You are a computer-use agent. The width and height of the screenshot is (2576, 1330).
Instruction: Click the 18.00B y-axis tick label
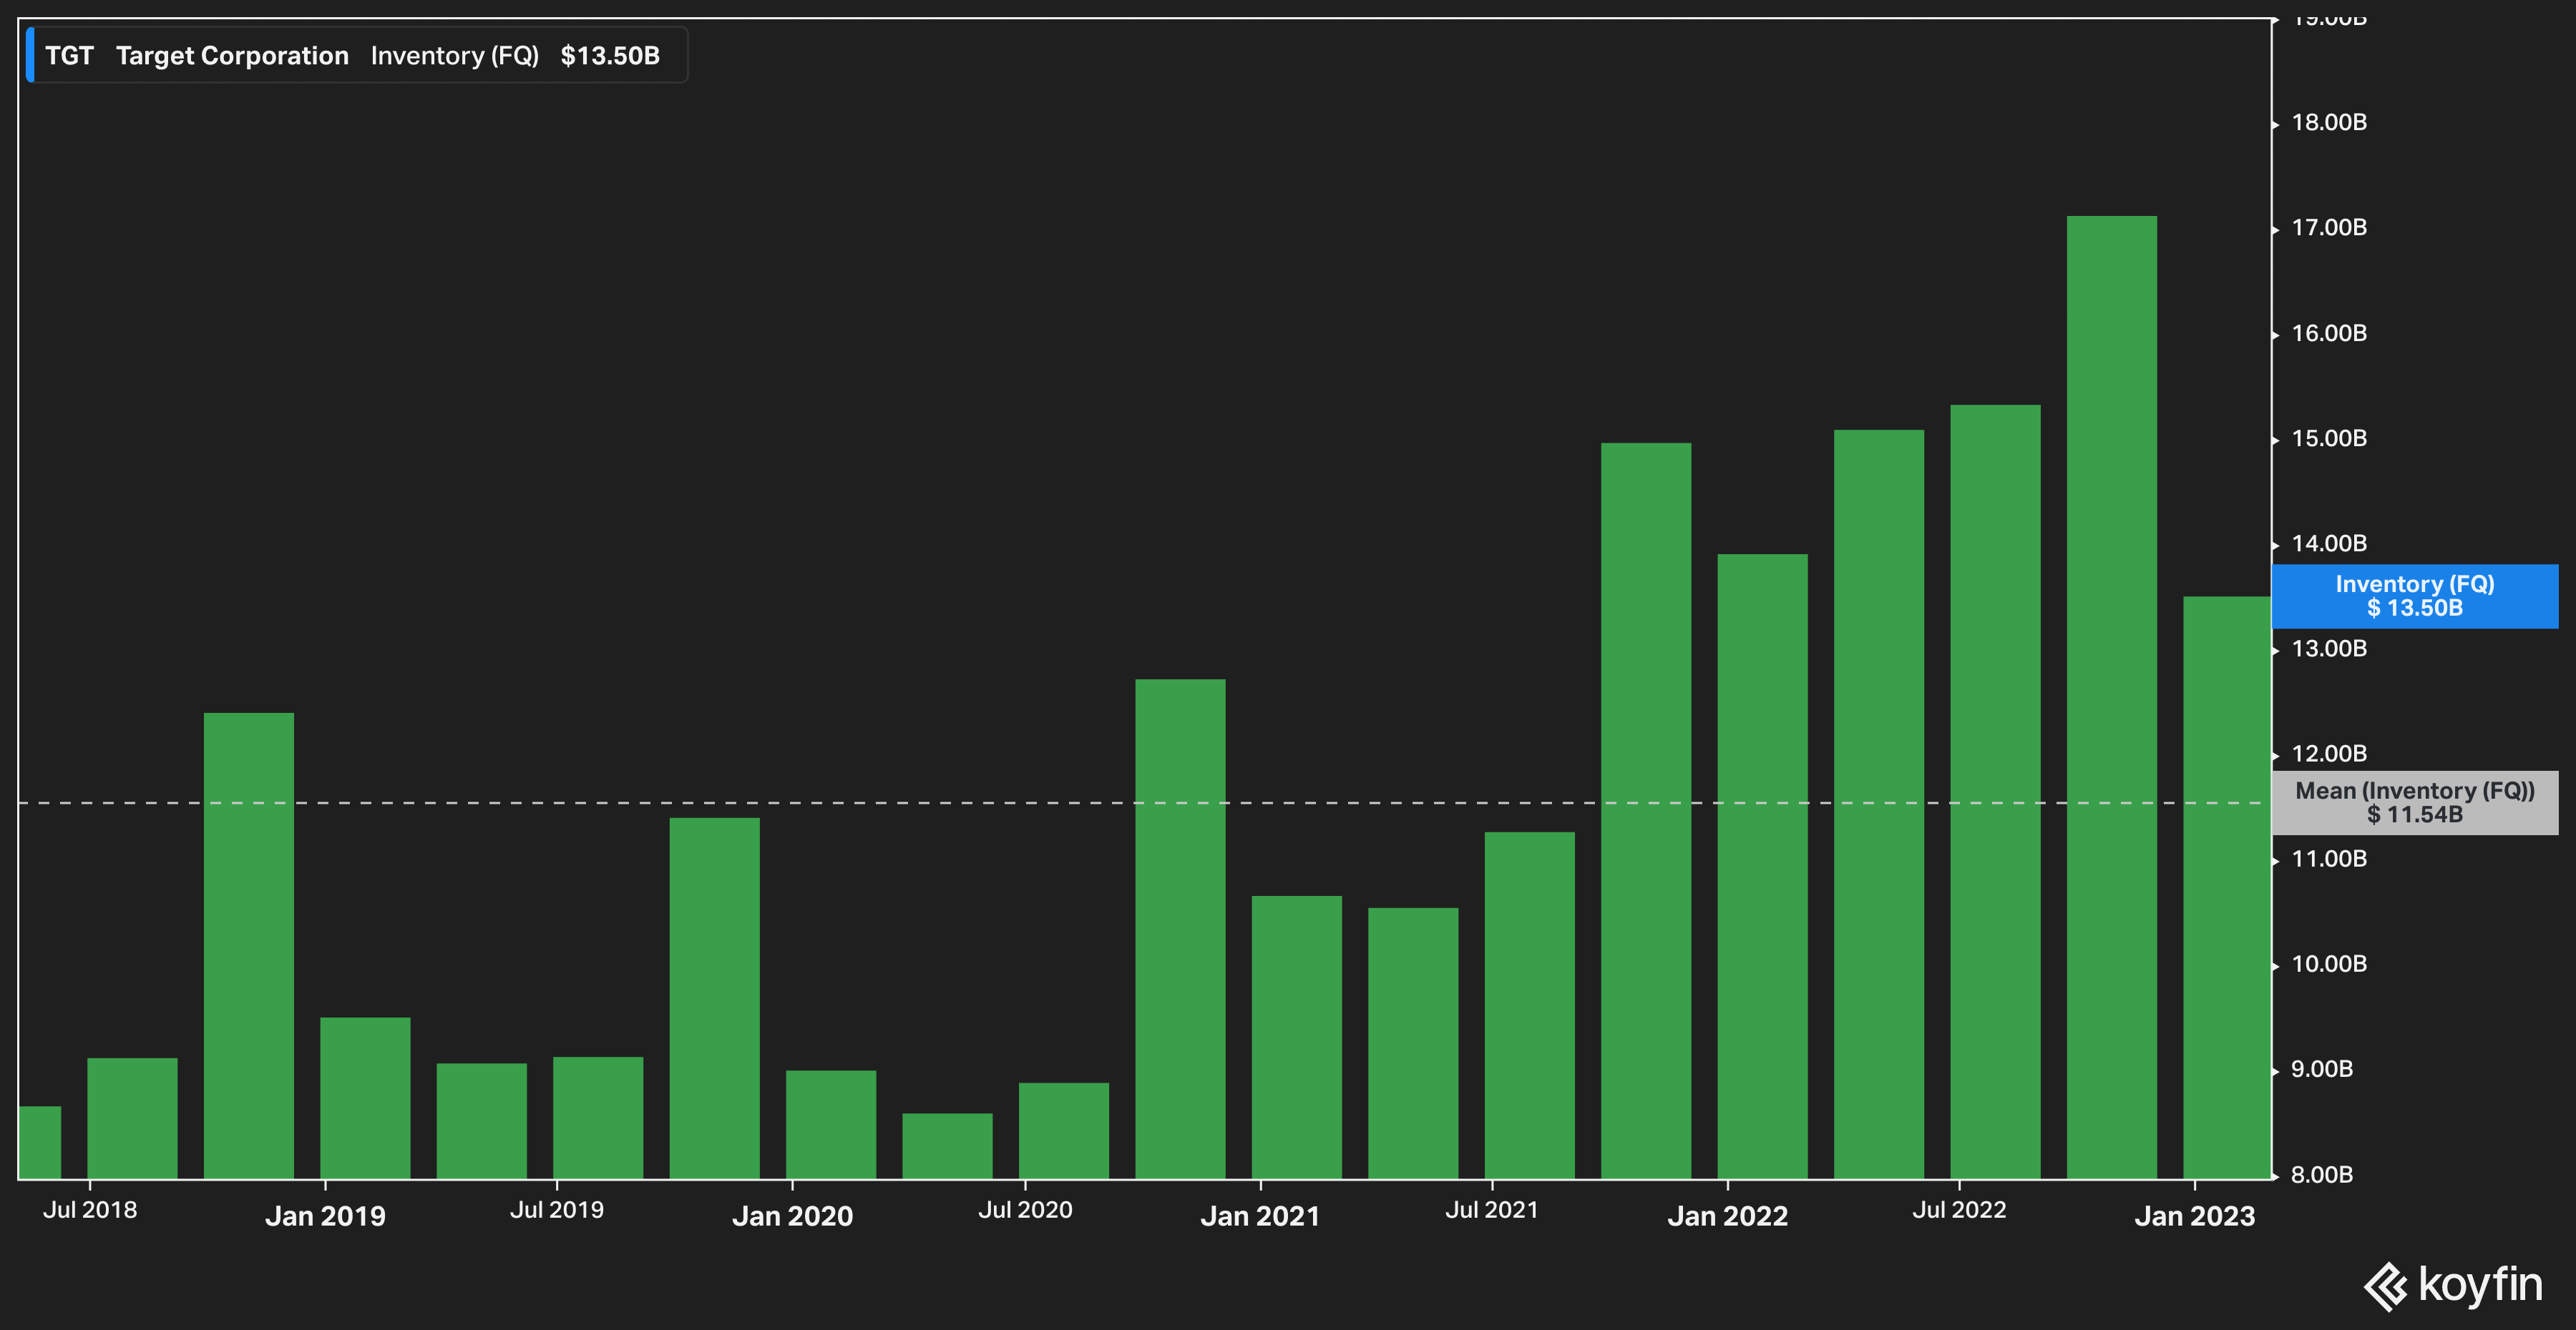[x=2328, y=123]
